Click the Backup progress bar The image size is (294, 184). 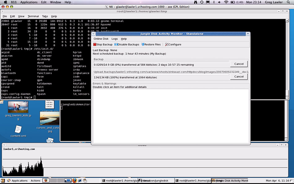click(x=161, y=62)
